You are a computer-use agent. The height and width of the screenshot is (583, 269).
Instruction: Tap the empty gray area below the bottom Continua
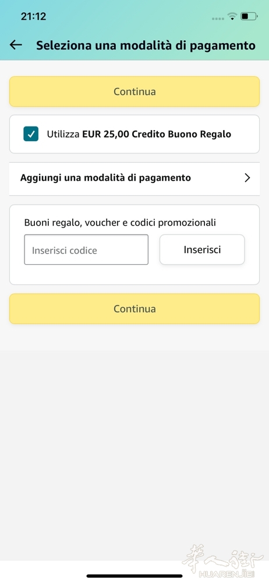coord(134,446)
